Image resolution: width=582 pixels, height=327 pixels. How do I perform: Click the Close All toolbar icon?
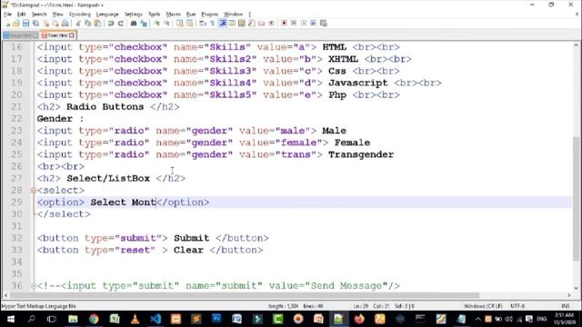click(55, 24)
